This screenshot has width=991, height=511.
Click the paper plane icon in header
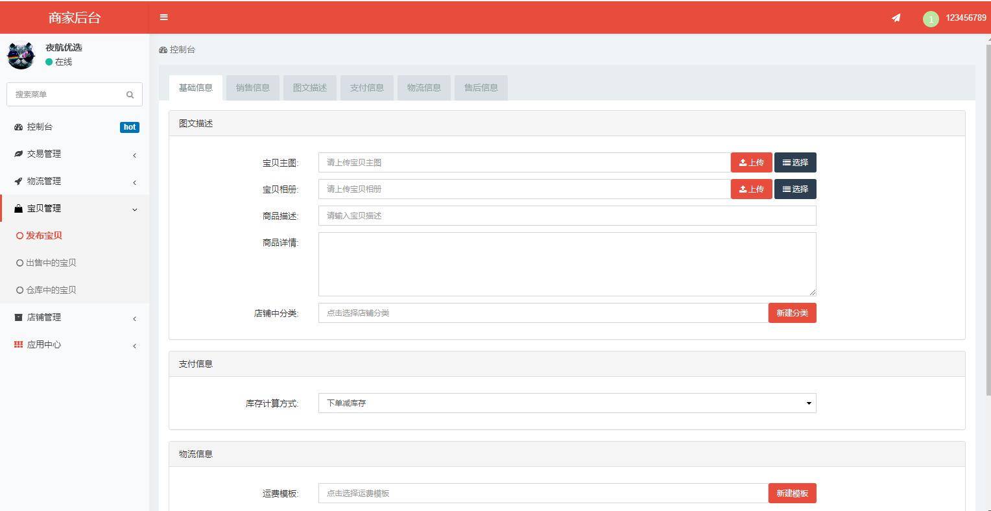pyautogui.click(x=896, y=18)
